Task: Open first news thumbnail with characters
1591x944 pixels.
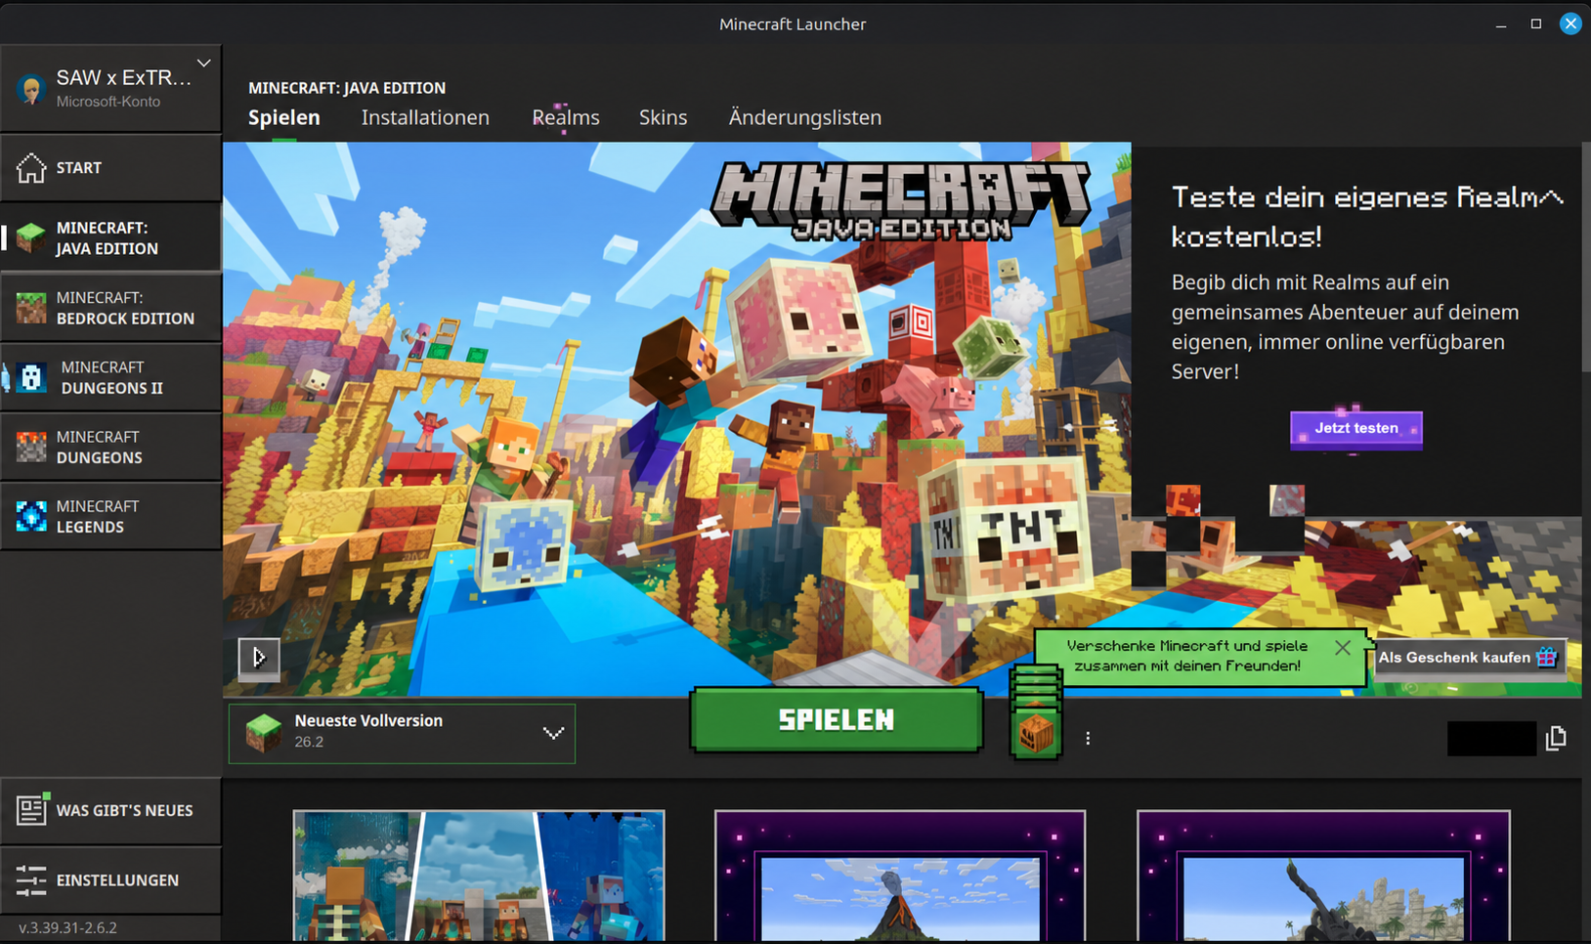Action: tap(479, 875)
